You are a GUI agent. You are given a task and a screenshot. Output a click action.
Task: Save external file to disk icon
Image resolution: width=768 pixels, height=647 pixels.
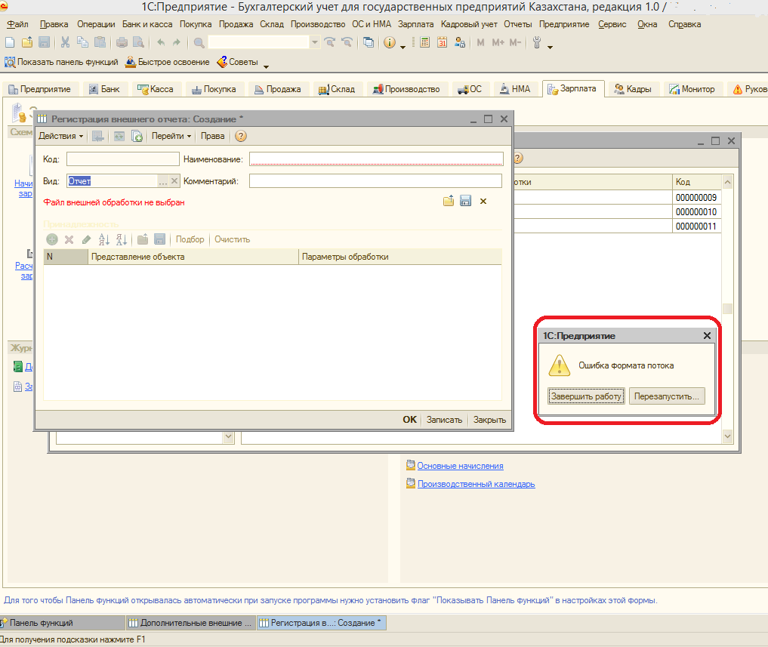coord(466,202)
